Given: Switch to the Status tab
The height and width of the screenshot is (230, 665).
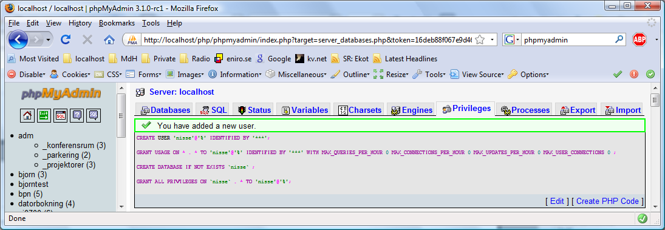Looking at the screenshot, I should pos(254,110).
